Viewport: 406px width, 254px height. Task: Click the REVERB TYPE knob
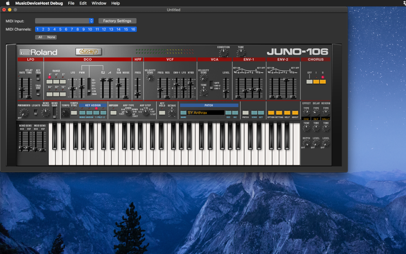click(326, 113)
